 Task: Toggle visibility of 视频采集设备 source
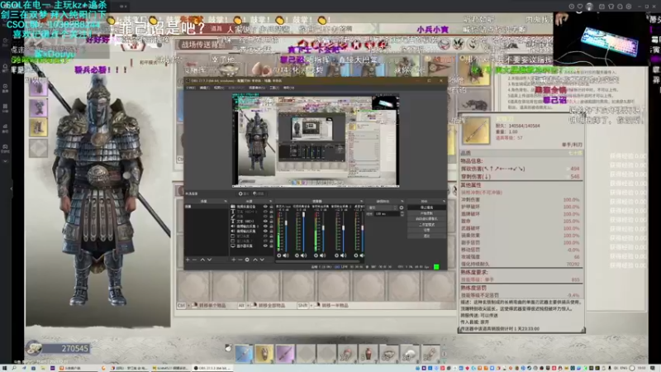point(265,206)
